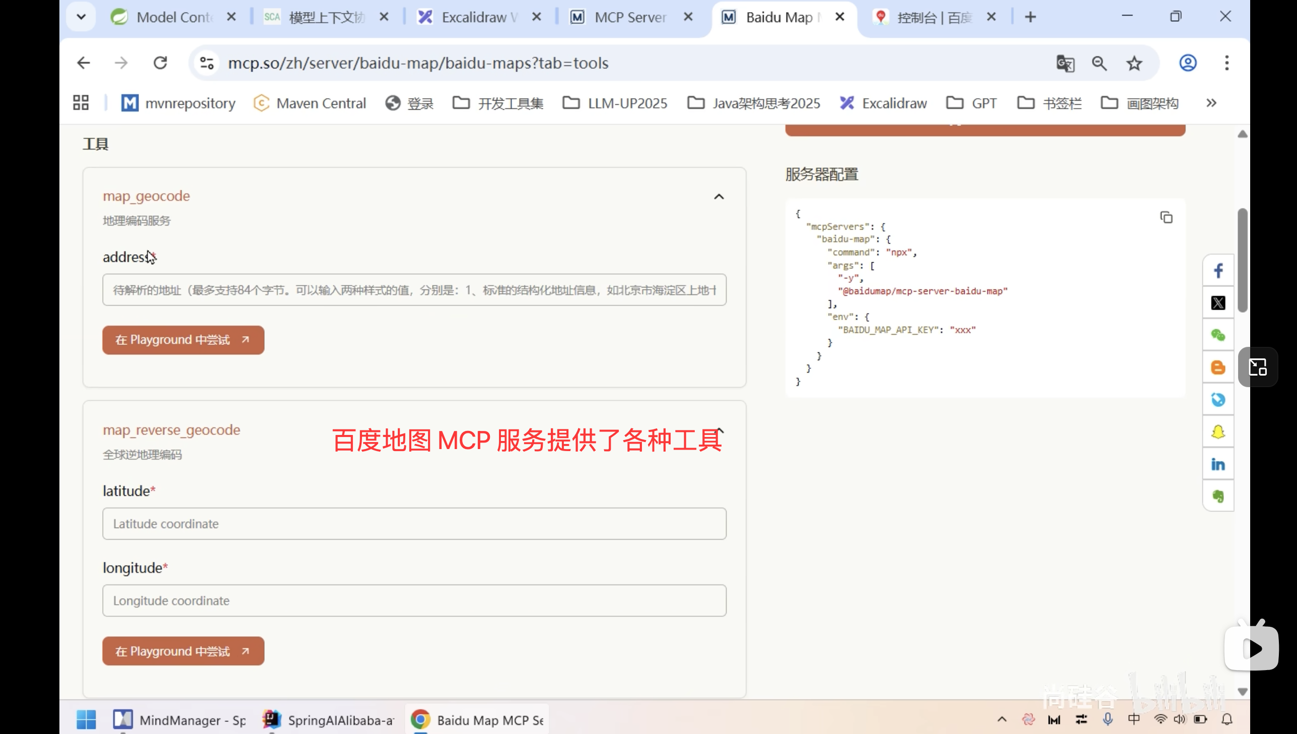Share via the Snapchat sidebar icon
Viewport: 1297px width, 734px height.
click(1218, 431)
